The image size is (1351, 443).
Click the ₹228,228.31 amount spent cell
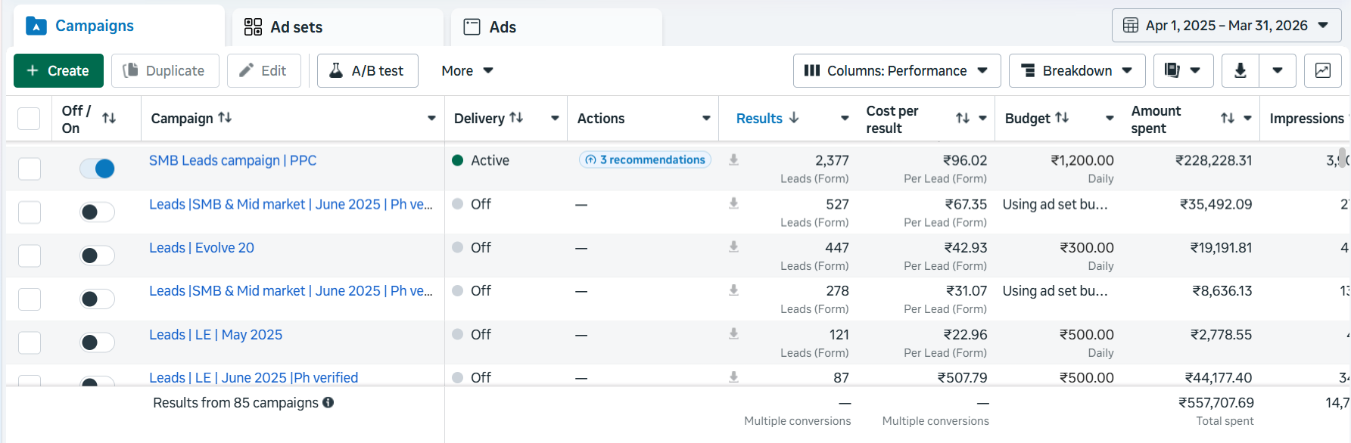pos(1213,160)
